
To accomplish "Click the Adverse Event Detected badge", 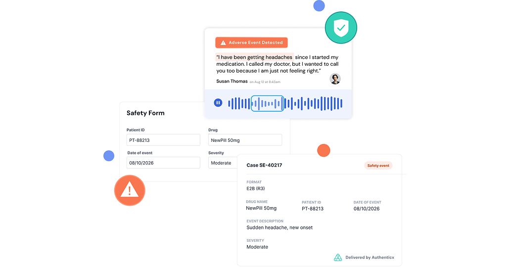I will point(251,43).
